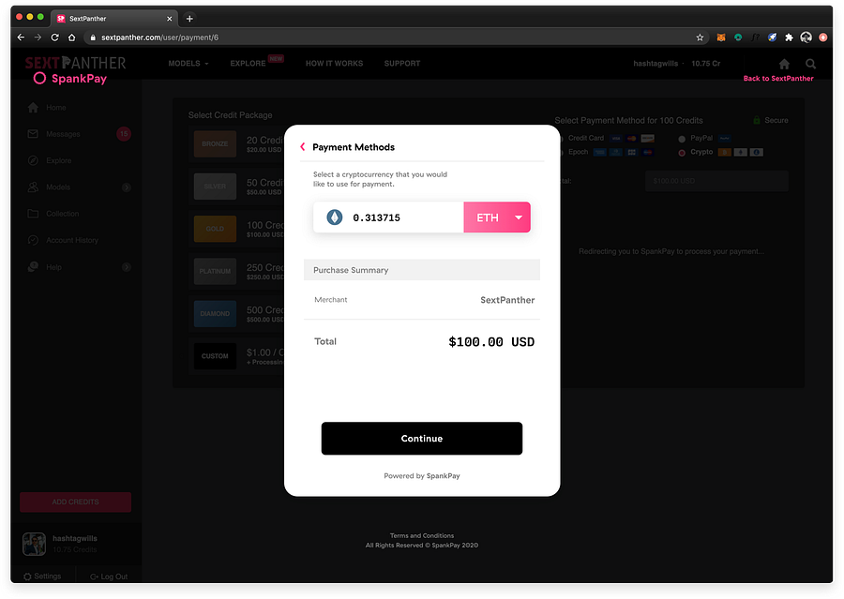The width and height of the screenshot is (844, 599).
Task: Select the PayPal payment radio button
Action: click(x=682, y=139)
